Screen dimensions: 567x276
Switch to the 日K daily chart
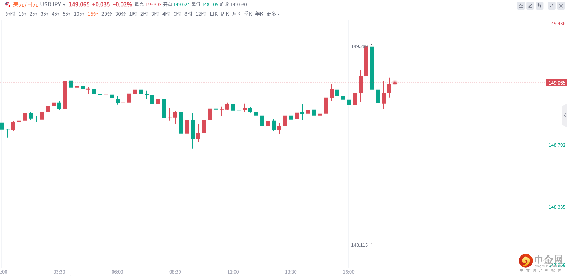point(213,14)
